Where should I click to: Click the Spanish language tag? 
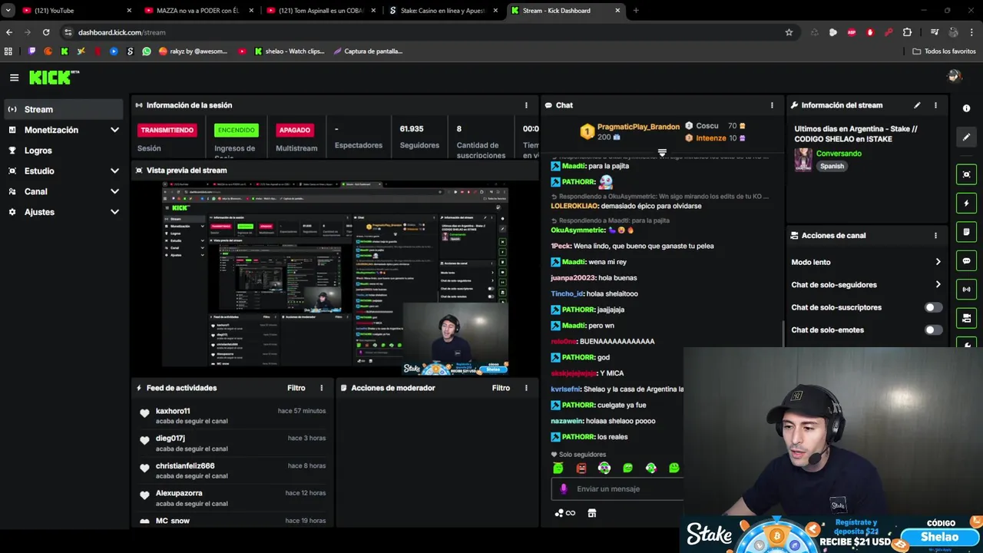click(x=832, y=166)
